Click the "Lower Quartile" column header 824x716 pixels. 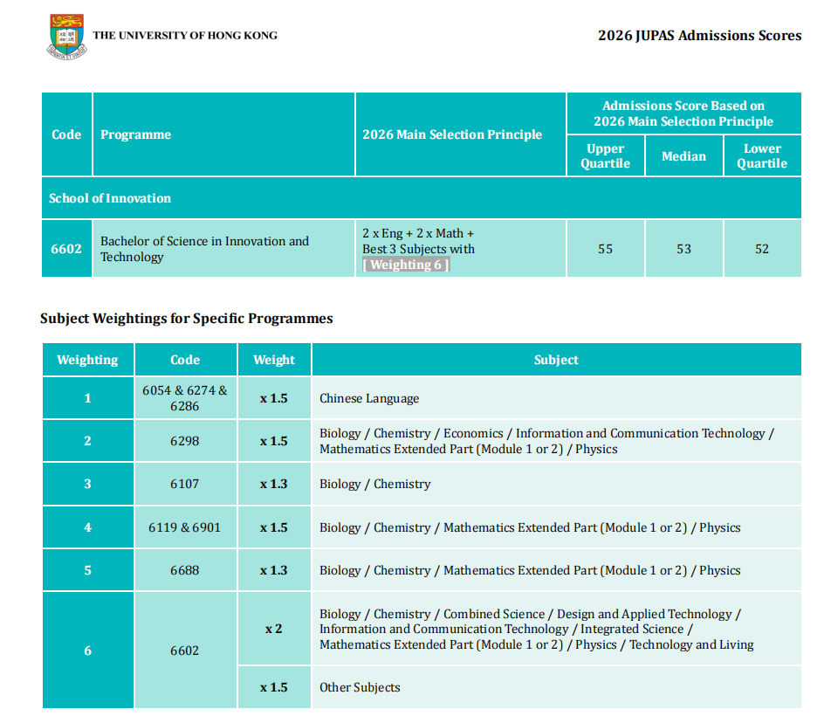click(x=762, y=155)
